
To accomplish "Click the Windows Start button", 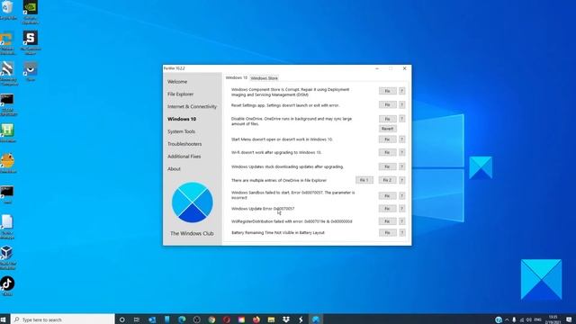I will coord(4,319).
